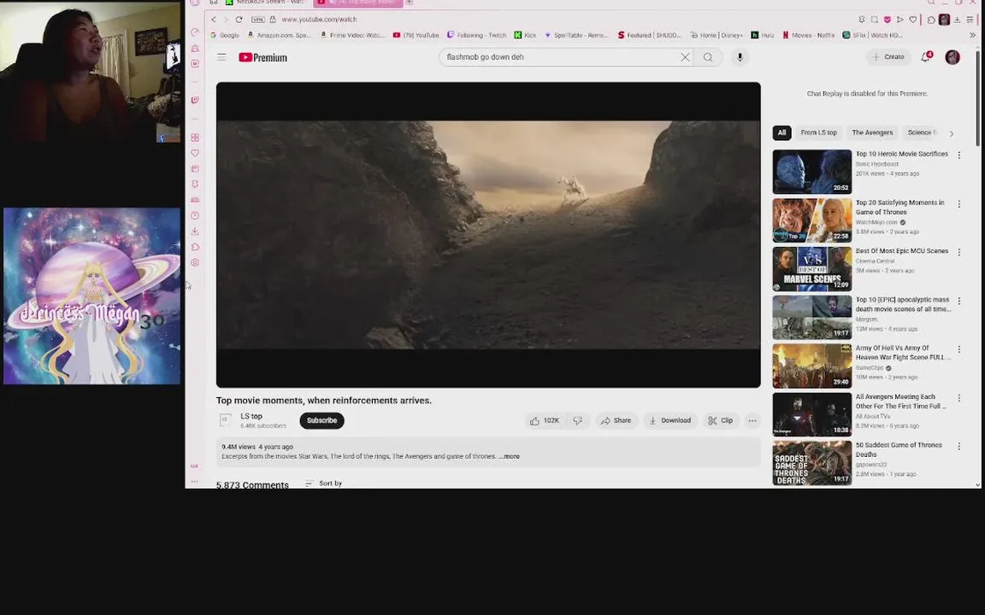
Task: Show more chips with right chevron
Action: coord(951,133)
